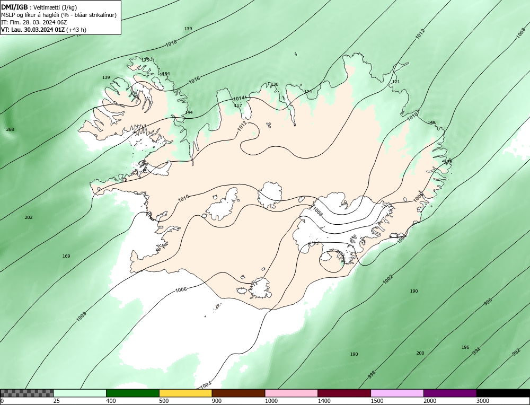The height and width of the screenshot is (405, 530).
Task: Select the 996 isobar label
Action: pyautogui.click(x=488, y=302)
